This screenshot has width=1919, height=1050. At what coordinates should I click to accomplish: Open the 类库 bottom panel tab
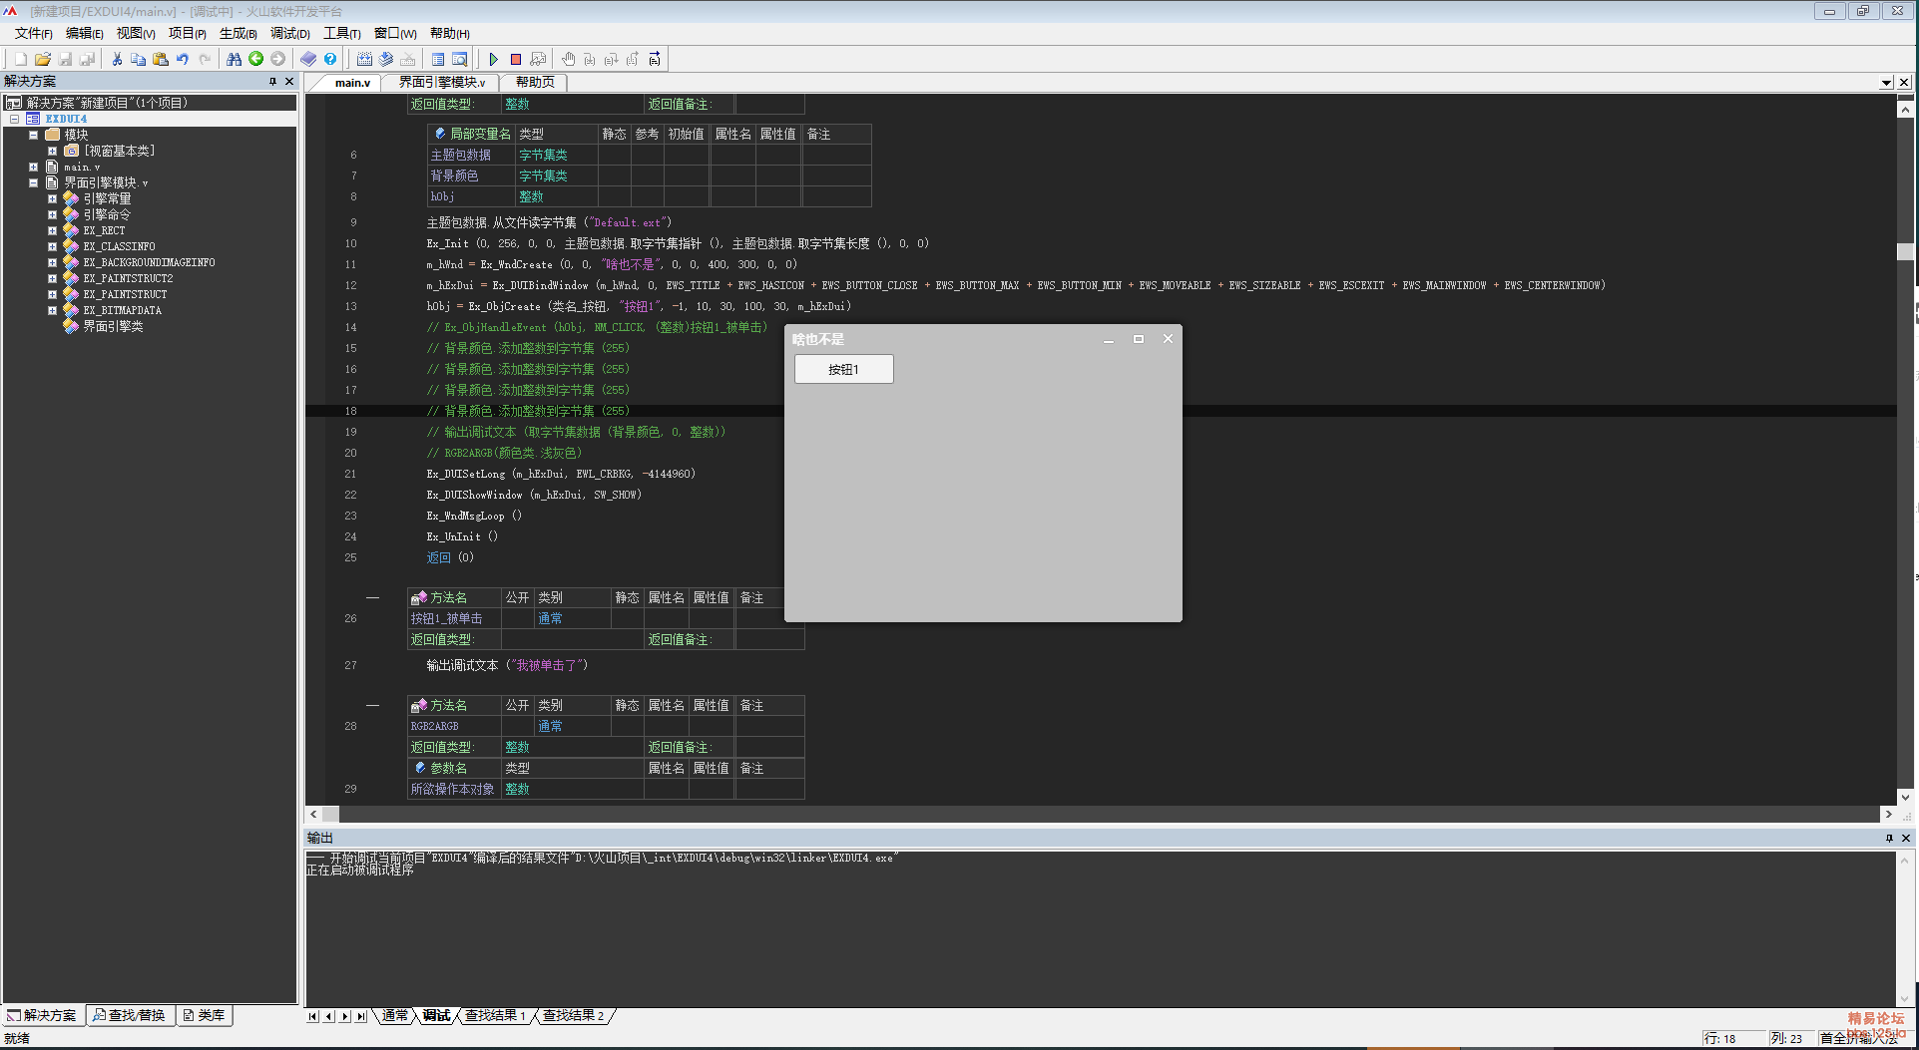tap(204, 1015)
